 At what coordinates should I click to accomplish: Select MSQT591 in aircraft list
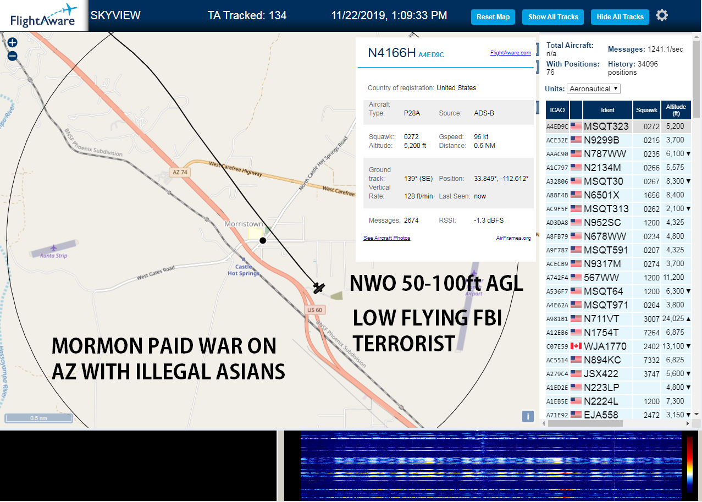[618, 250]
